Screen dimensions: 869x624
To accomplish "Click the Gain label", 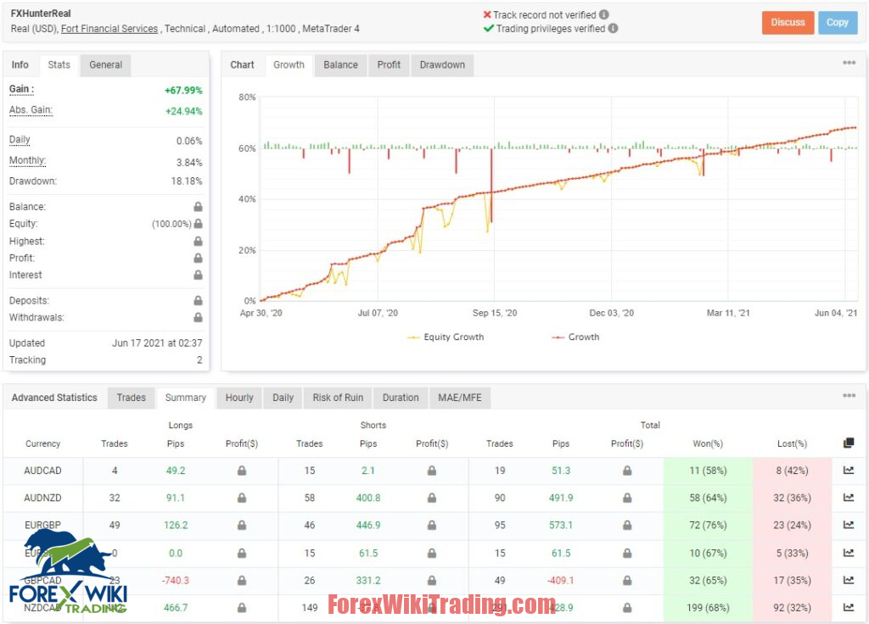I will 21,89.
